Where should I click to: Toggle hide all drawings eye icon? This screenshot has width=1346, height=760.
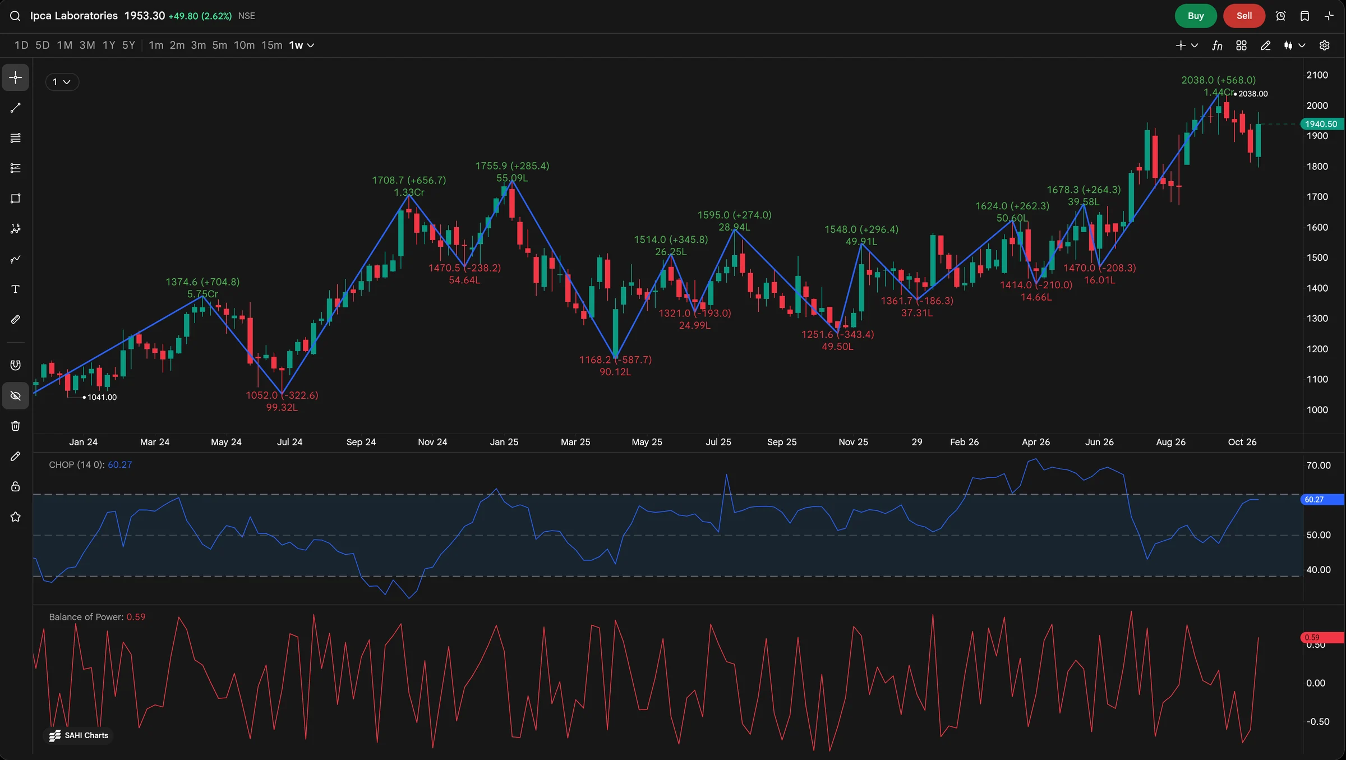pyautogui.click(x=16, y=396)
